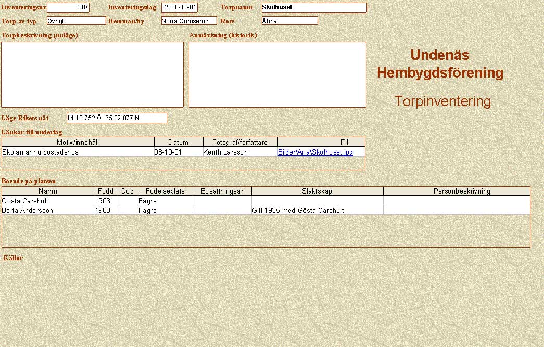Screen dimensions: 544x347
Task: Click the Motiv/innehåll column header
Action: click(78, 142)
